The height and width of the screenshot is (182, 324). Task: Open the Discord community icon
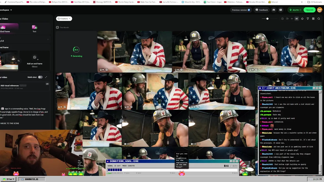(x=274, y=10)
